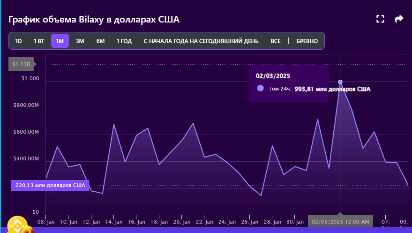This screenshot has height=233, width=412.
Task: Select the ВСЕ time range
Action: pos(276,41)
